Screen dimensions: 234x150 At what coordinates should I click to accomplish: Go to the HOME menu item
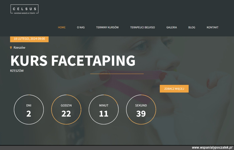pyautogui.click(x=62, y=27)
